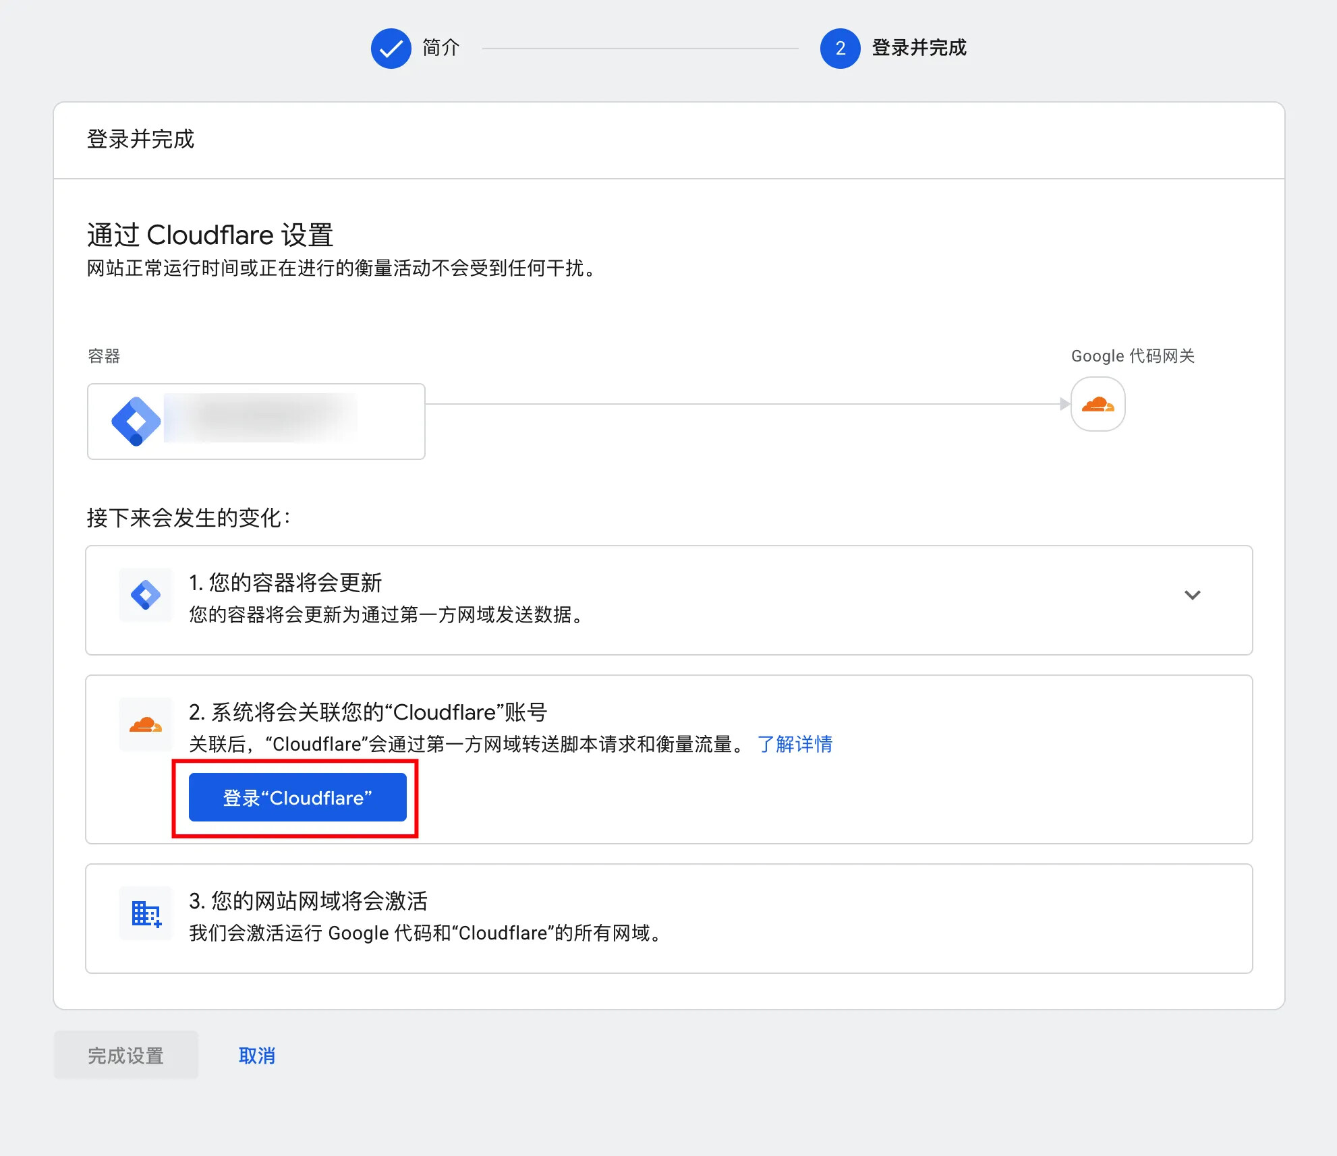Expand the 您的容器将会更新 section chevron
This screenshot has width=1337, height=1156.
1192,595
